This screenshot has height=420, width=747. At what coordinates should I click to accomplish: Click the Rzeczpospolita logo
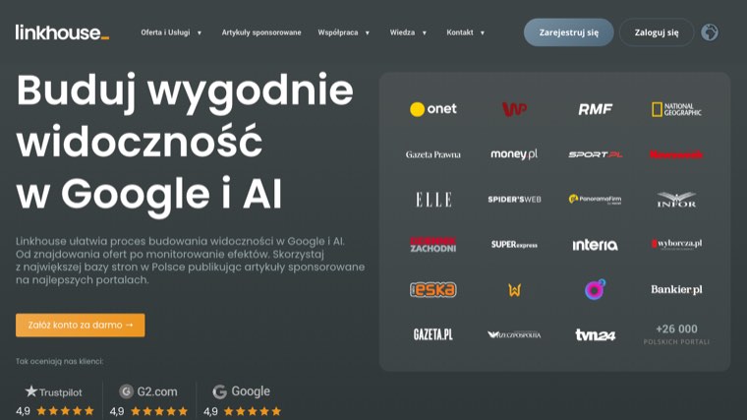[x=514, y=334]
